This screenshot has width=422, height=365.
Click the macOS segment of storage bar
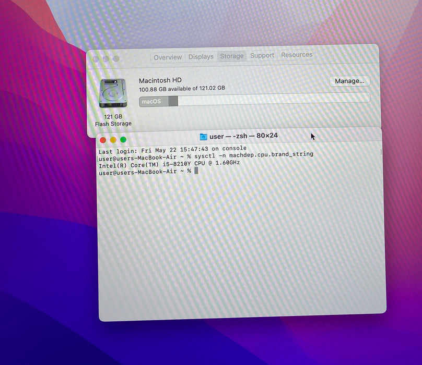(154, 102)
